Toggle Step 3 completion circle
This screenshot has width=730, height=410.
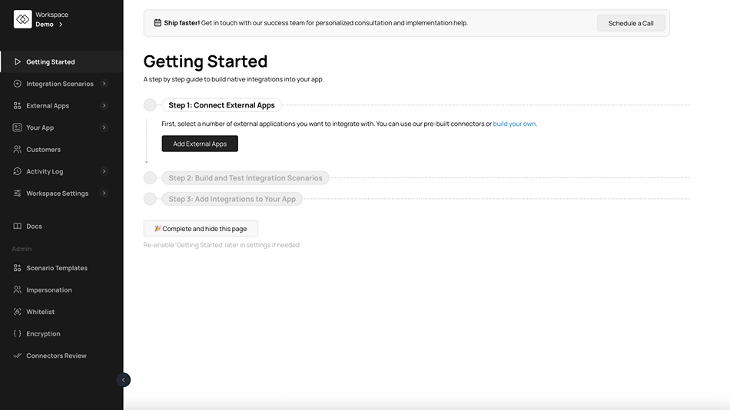150,199
